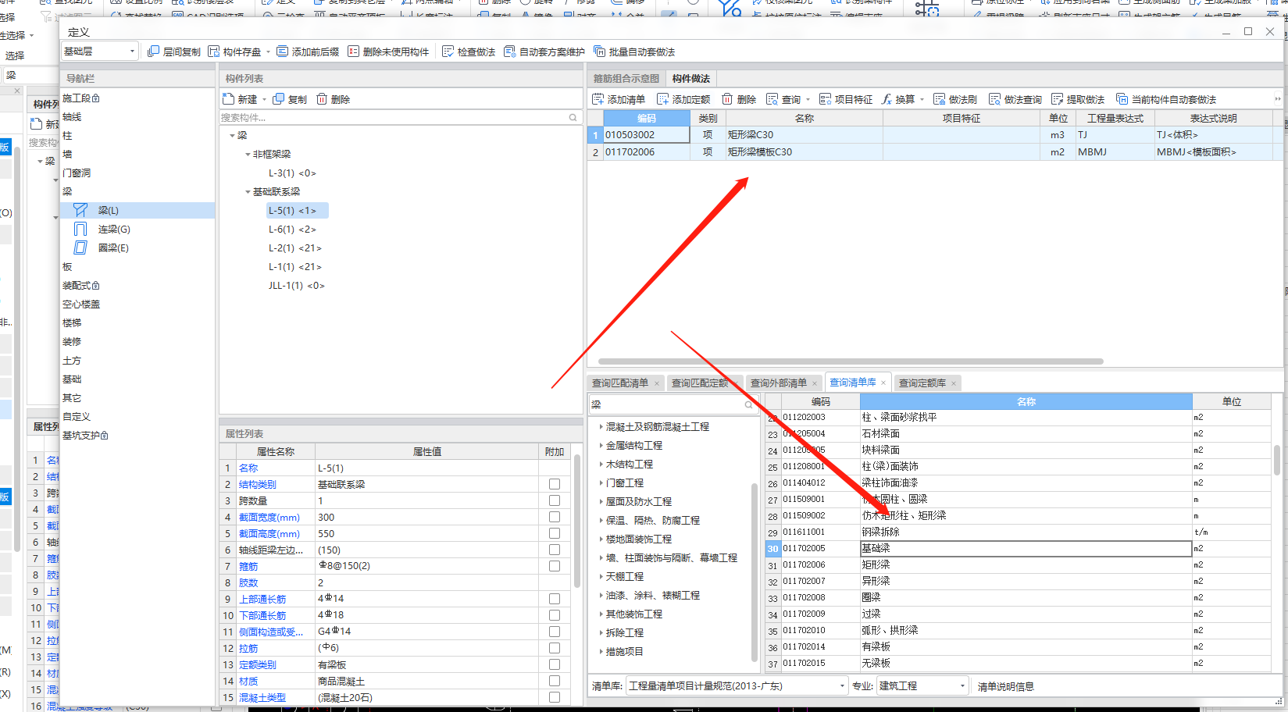Image resolution: width=1288 pixels, height=712 pixels.
Task: Click the trash 删除 icon in 构件列表
Action: click(321, 99)
